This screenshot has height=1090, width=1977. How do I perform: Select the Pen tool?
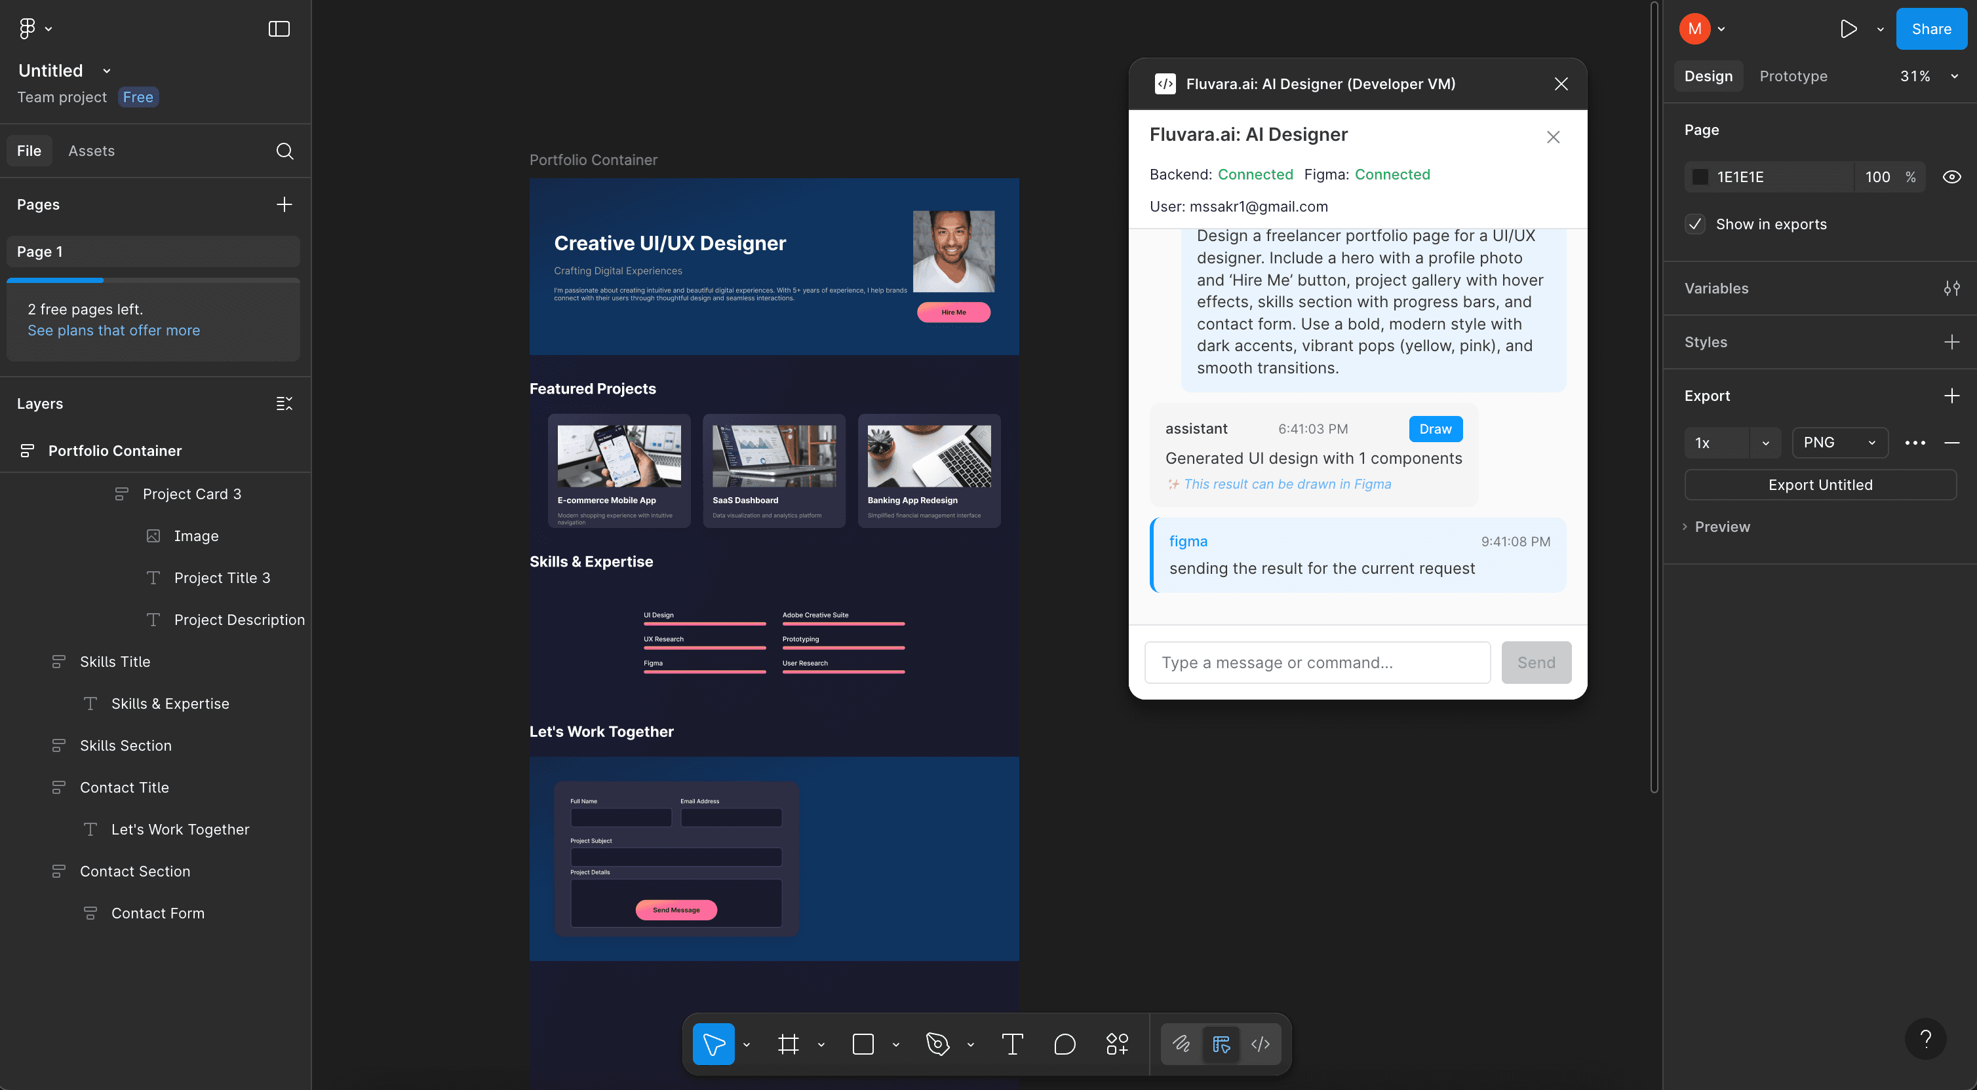point(939,1044)
